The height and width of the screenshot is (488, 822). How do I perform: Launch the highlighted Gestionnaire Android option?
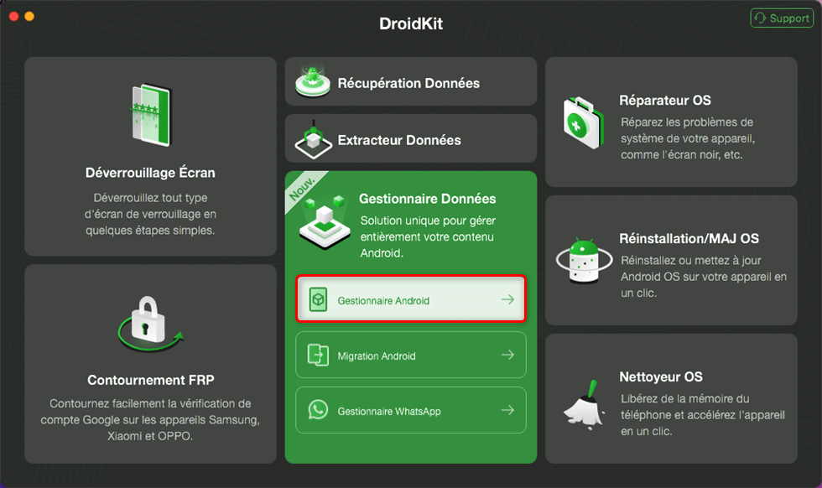[x=410, y=299]
